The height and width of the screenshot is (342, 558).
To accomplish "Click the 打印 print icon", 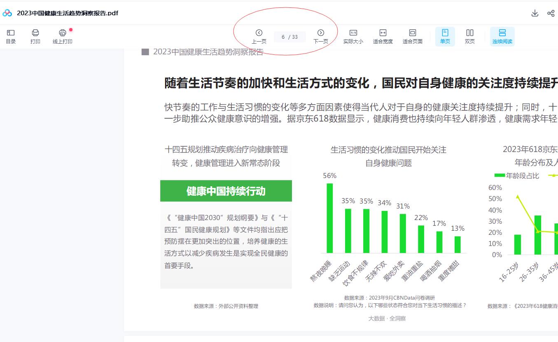I will (35, 36).
